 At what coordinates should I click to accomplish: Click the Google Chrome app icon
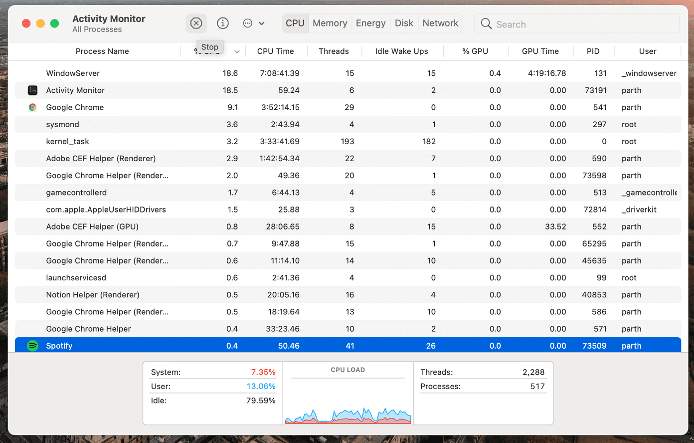(x=32, y=107)
